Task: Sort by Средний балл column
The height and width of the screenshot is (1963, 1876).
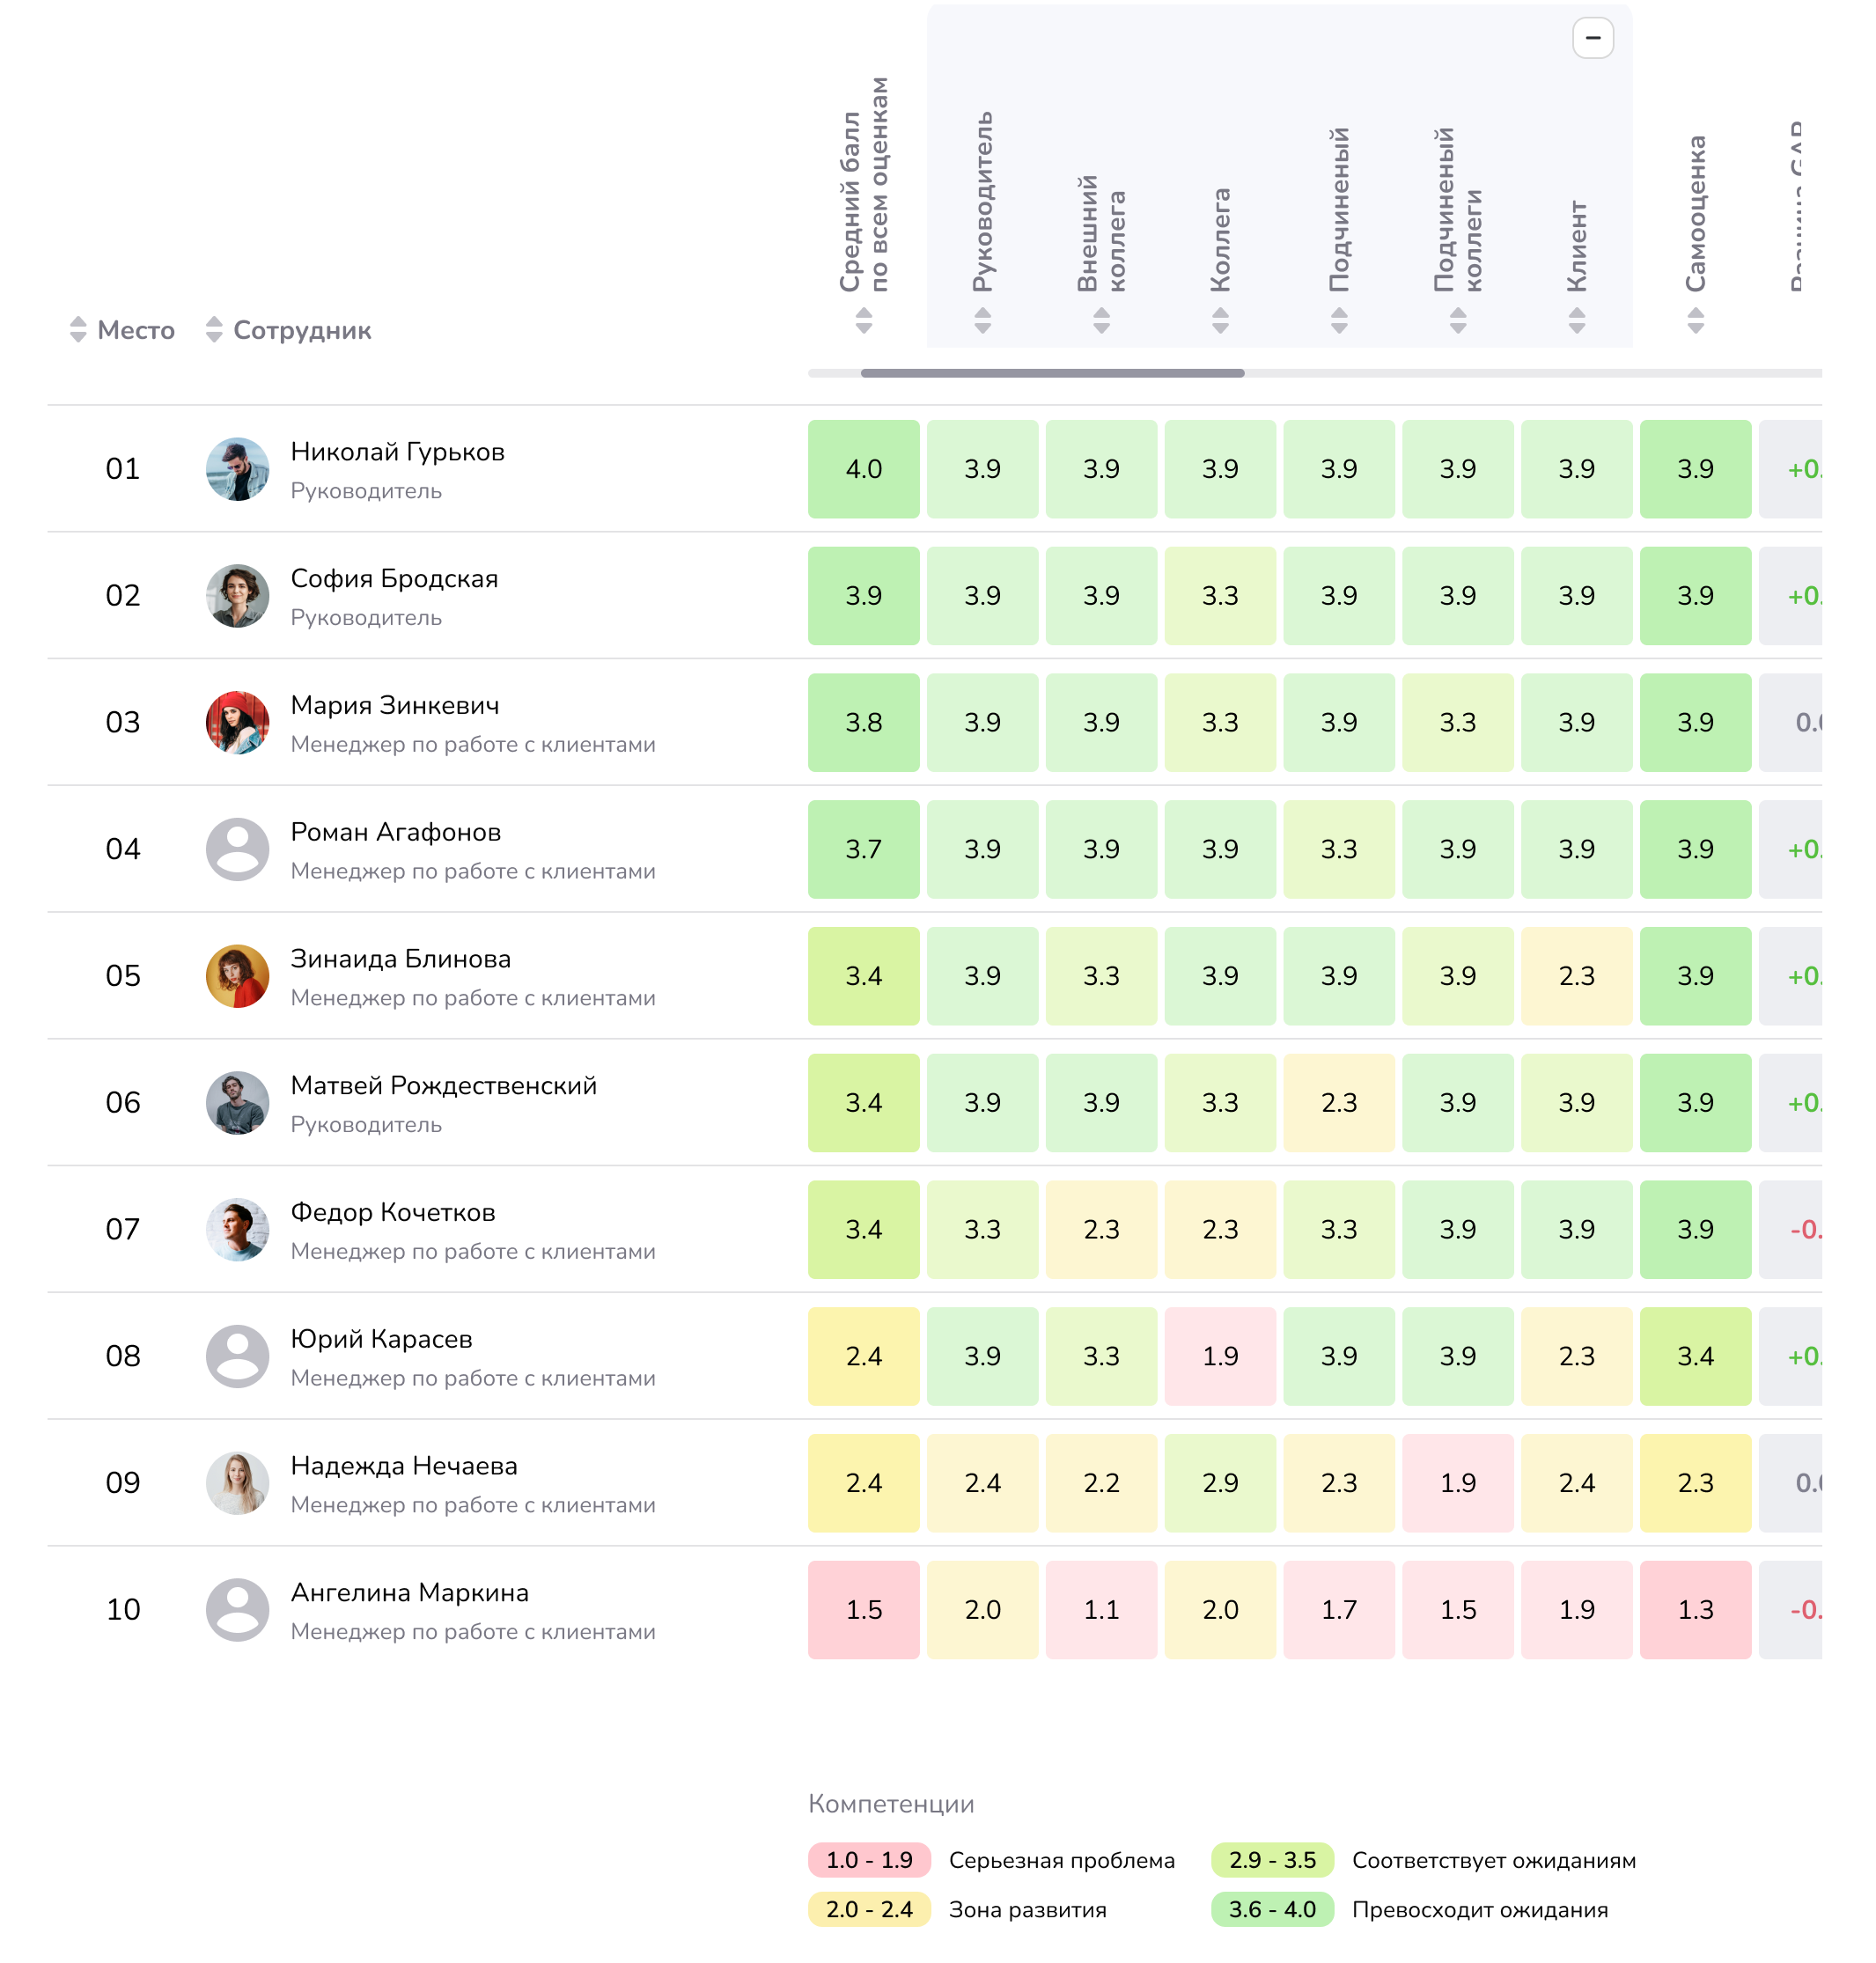Action: coord(864,321)
